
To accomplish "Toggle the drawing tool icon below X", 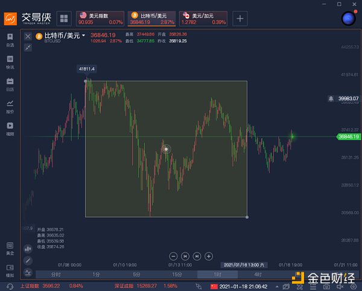I will click(x=28, y=47).
